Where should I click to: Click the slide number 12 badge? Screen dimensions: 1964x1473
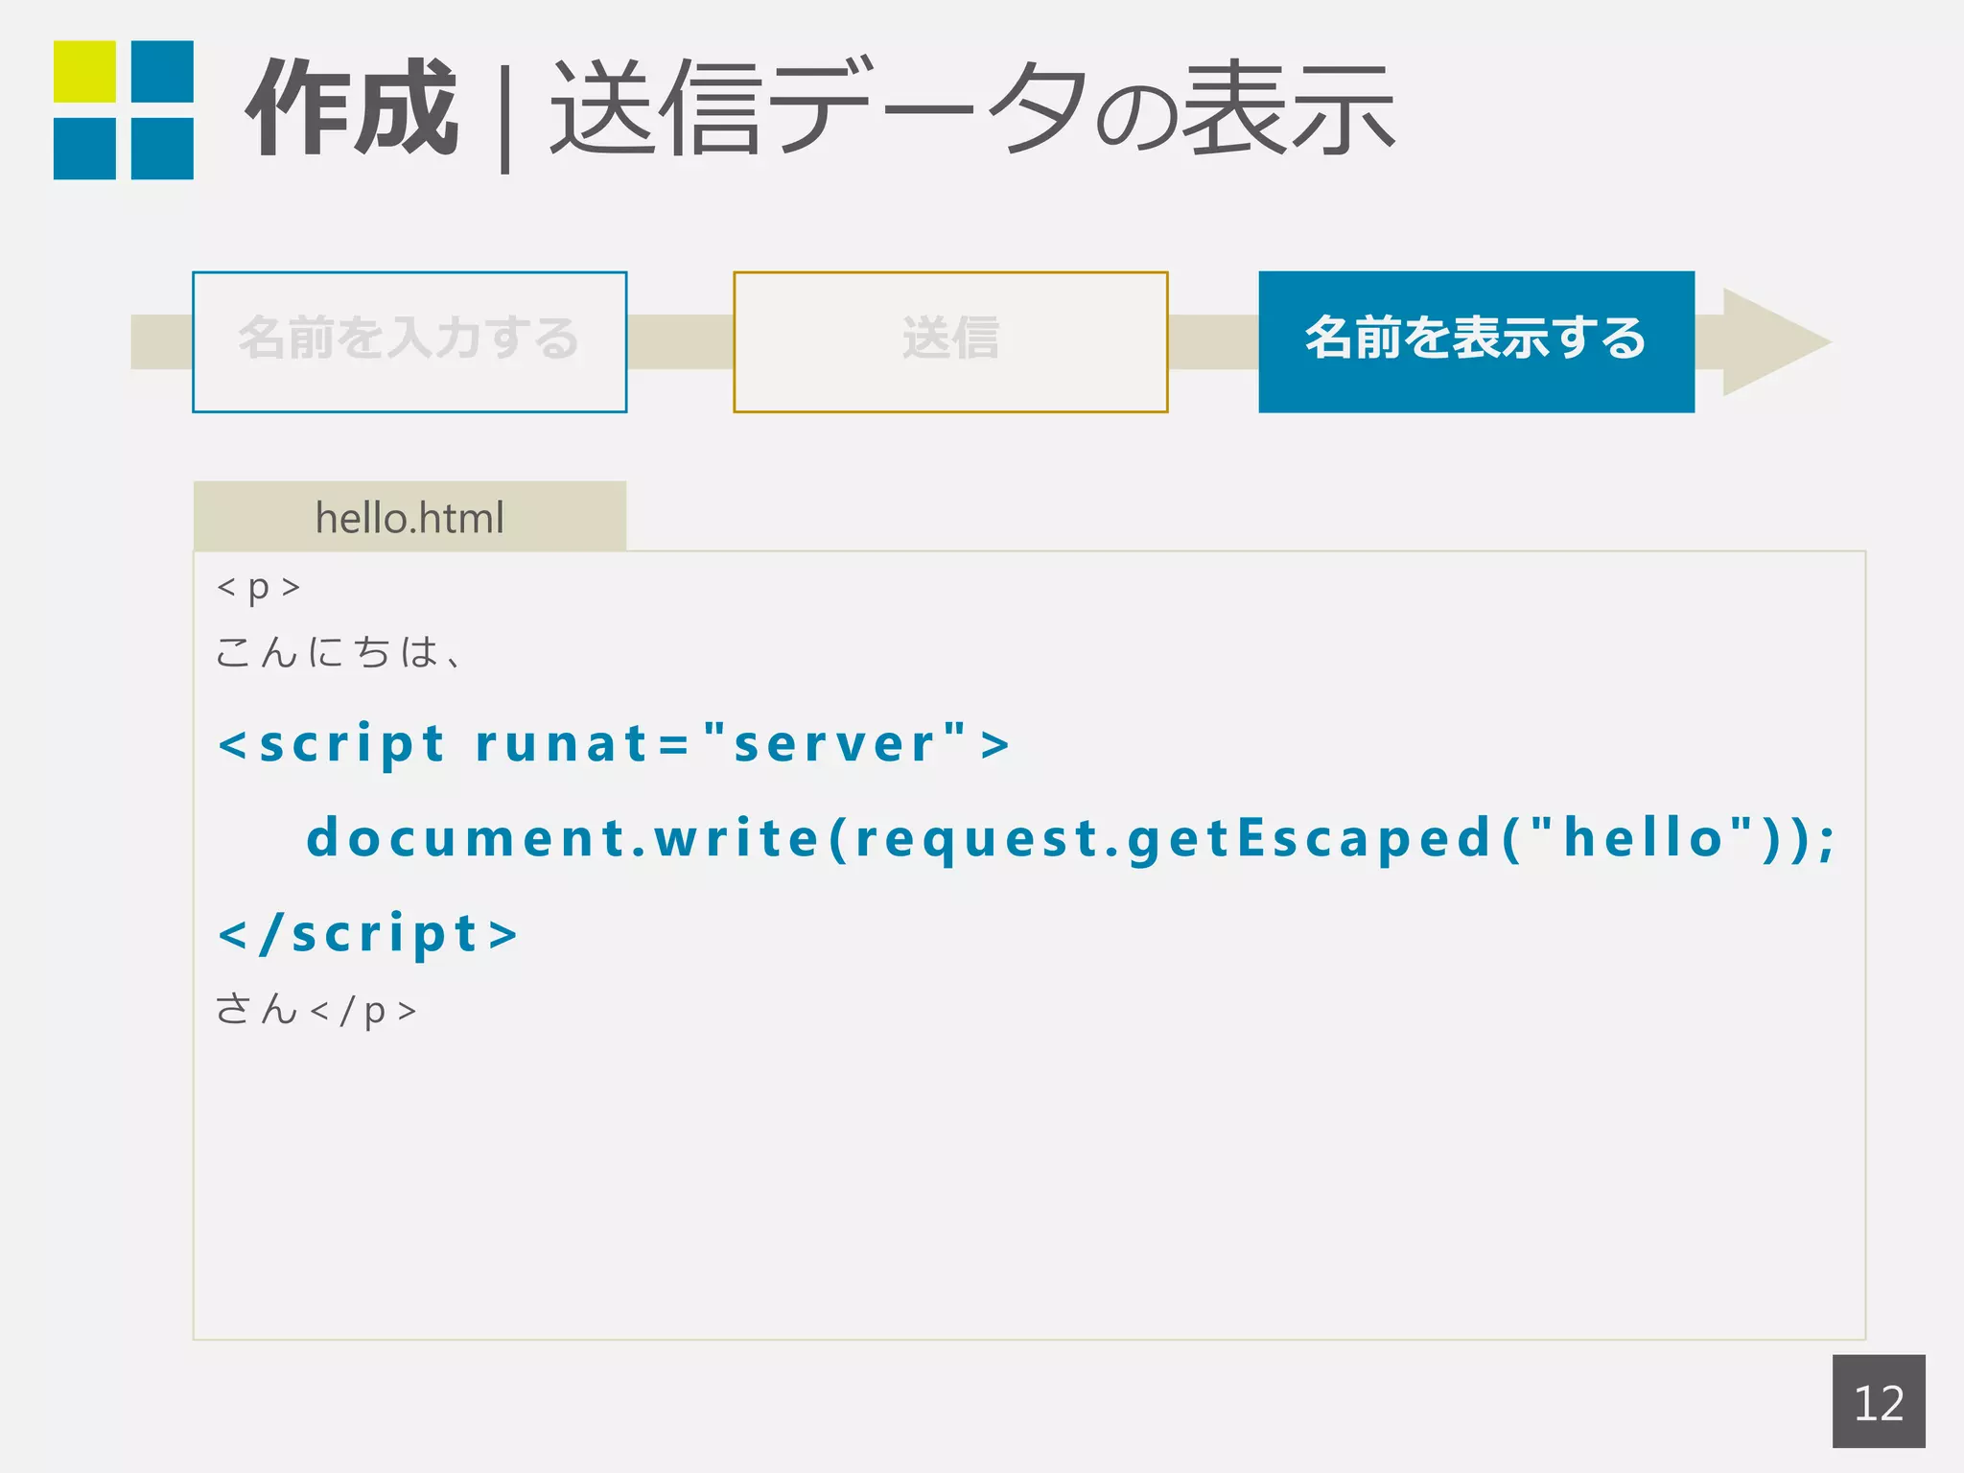(x=1879, y=1401)
